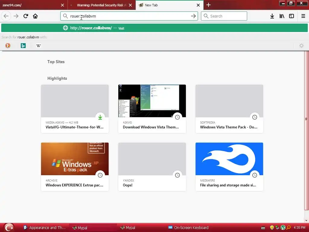309x232 pixels.
Task: Toggle the sidebar view
Action: [291, 16]
